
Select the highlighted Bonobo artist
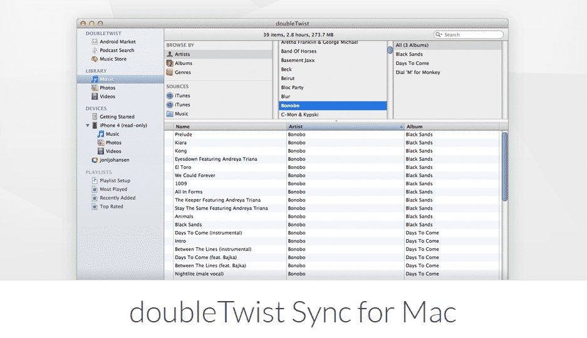pyautogui.click(x=333, y=105)
